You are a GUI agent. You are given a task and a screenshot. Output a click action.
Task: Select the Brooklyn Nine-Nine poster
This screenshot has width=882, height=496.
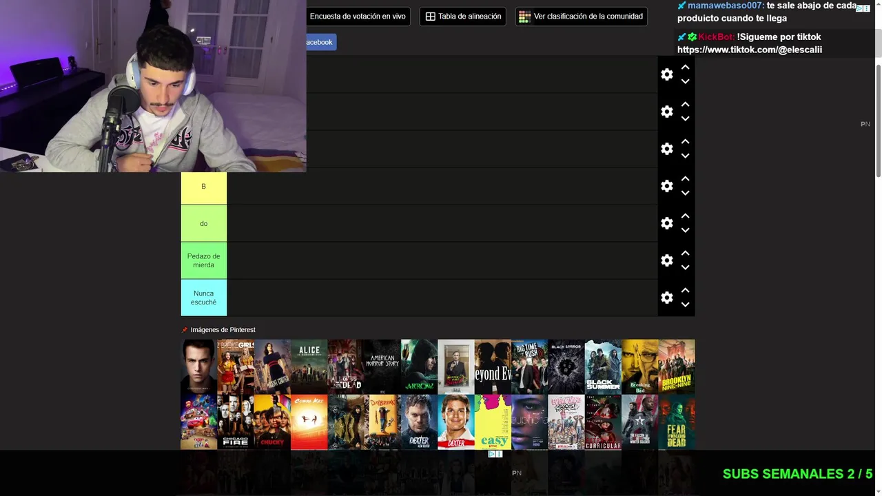click(x=677, y=366)
